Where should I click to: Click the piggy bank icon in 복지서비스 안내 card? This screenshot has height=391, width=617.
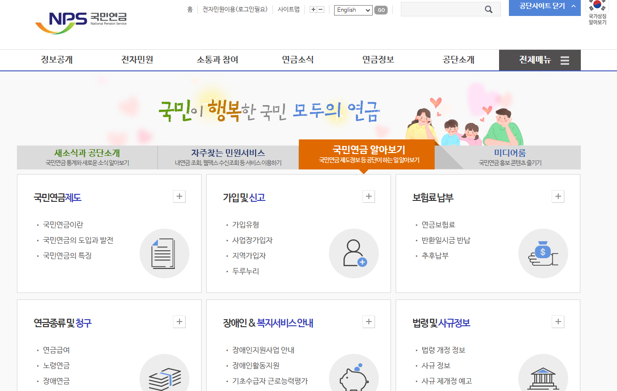354,376
